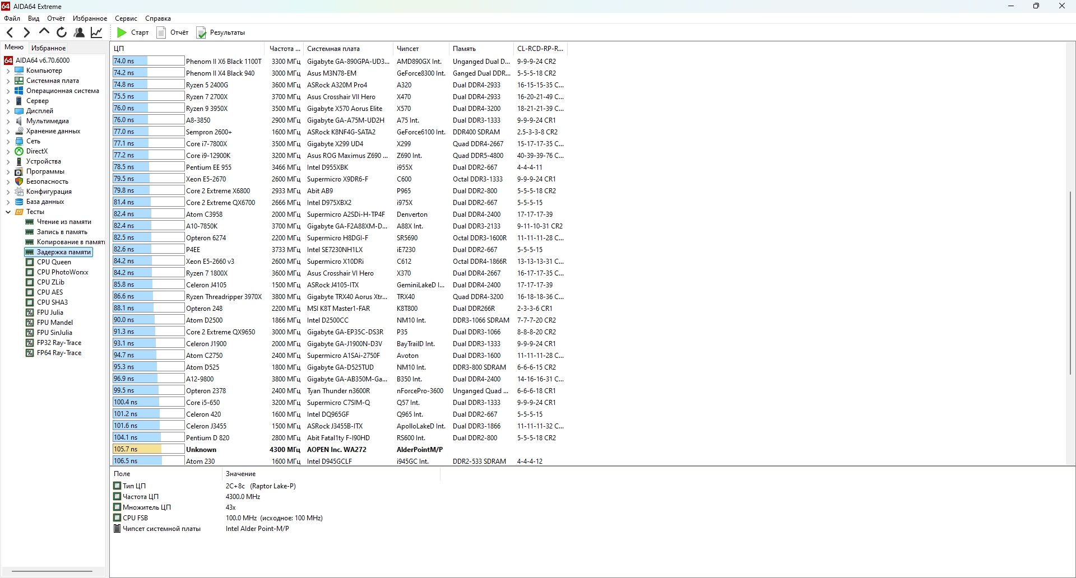The width and height of the screenshot is (1076, 578).
Task: Refresh using the circular arrow toolbar icon
Action: coord(62,32)
